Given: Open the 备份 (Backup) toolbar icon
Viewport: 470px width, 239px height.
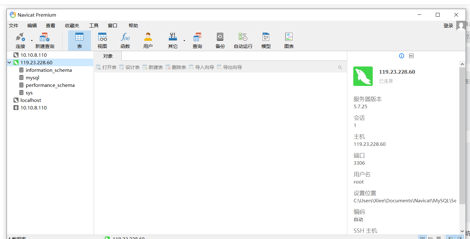Looking at the screenshot, I should (x=220, y=40).
